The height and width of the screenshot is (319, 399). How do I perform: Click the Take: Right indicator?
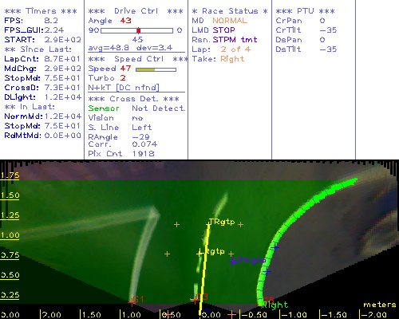click(x=218, y=59)
